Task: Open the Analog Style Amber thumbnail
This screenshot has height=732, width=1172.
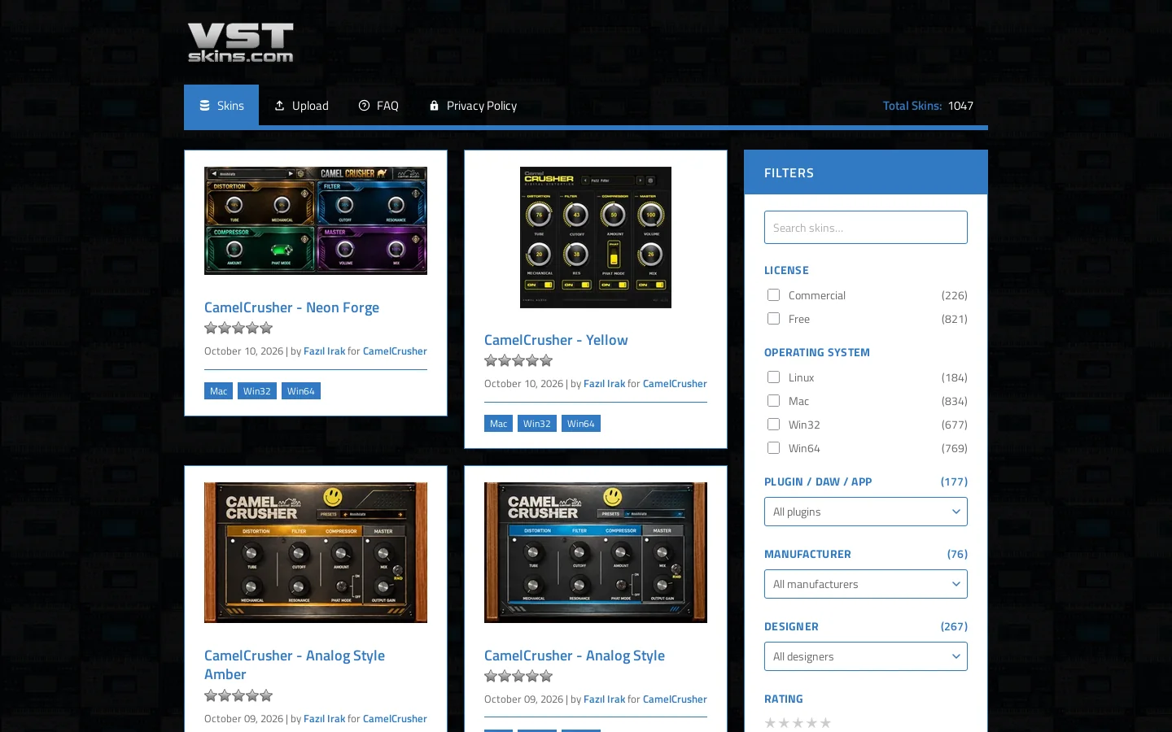Action: pyautogui.click(x=316, y=552)
